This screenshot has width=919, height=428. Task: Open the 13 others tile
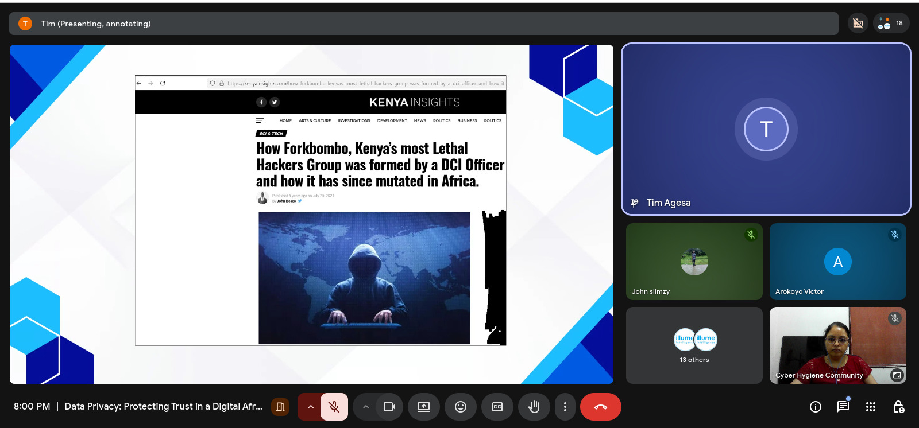[x=694, y=345]
